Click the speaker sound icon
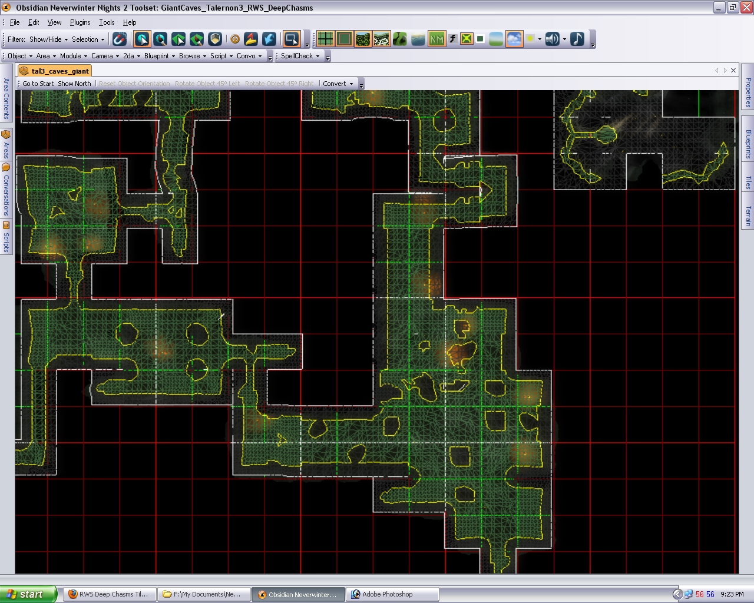The image size is (754, 603). [552, 39]
